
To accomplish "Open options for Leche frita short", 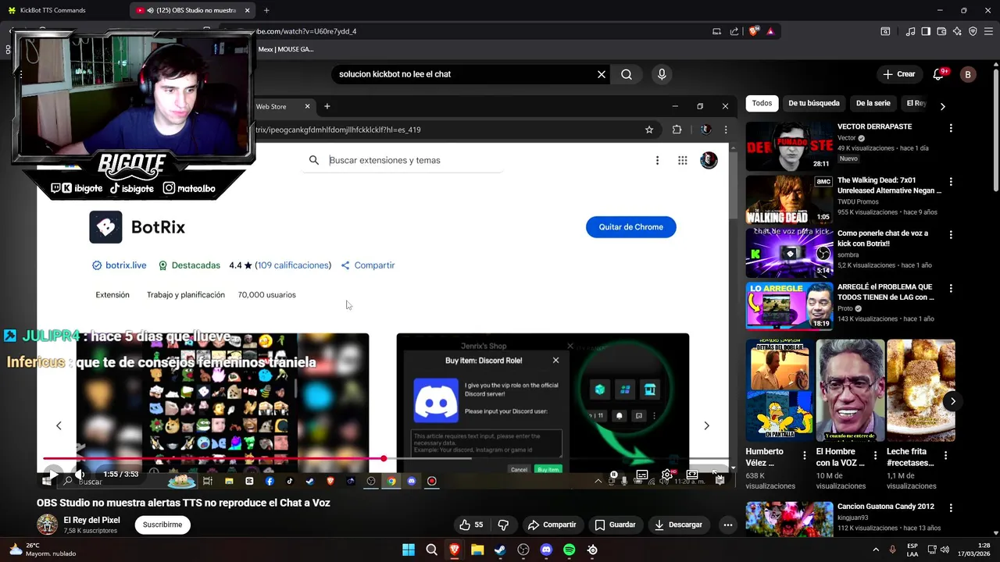I will (x=945, y=455).
